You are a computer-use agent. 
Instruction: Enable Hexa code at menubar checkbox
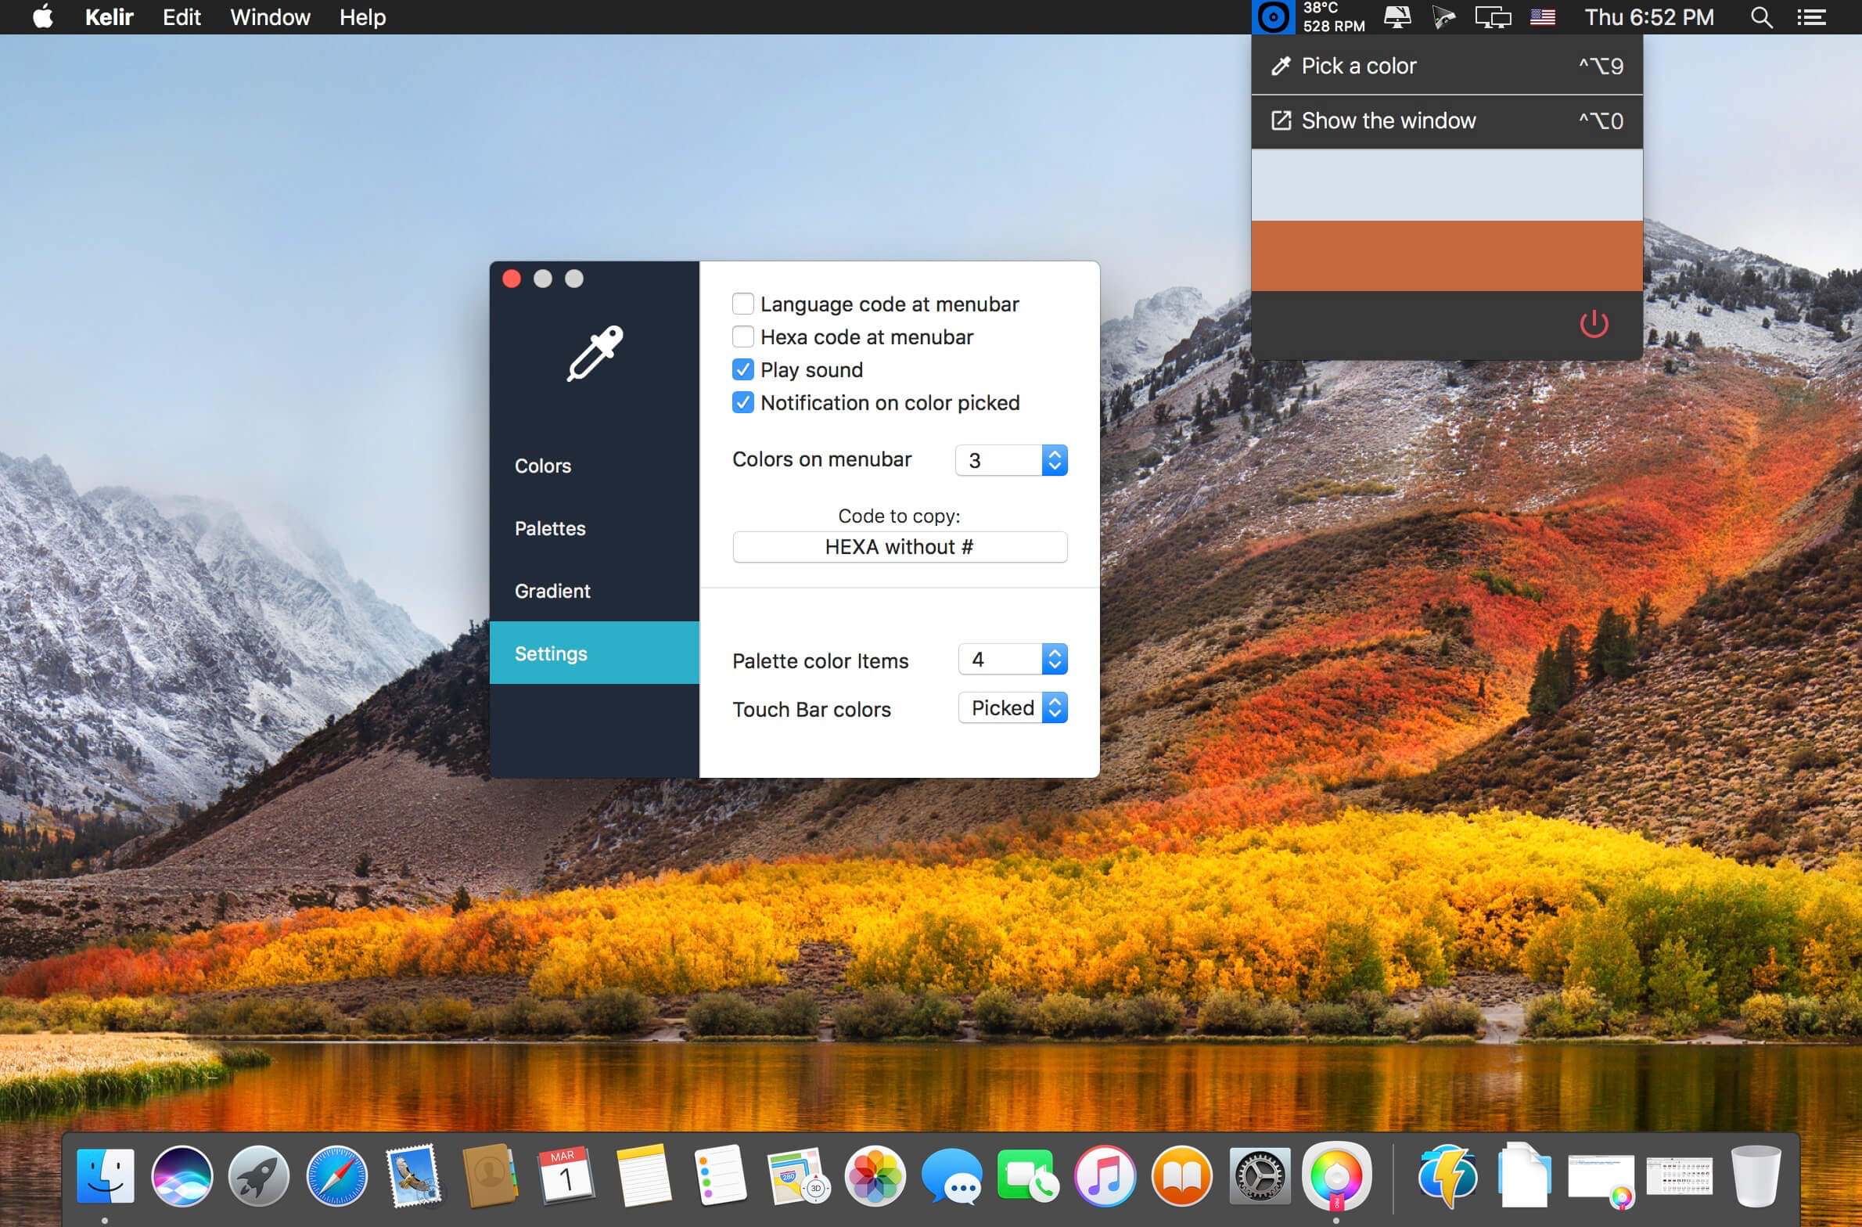pos(742,336)
